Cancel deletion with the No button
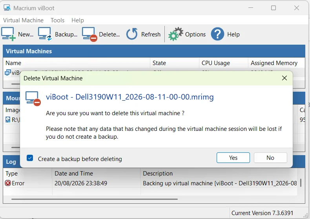Image resolution: width=310 pixels, height=219 pixels. tap(270, 157)
